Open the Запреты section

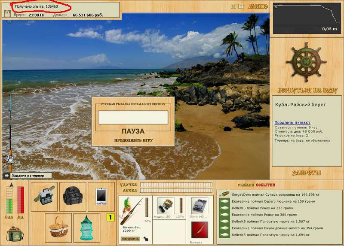click(307, 173)
